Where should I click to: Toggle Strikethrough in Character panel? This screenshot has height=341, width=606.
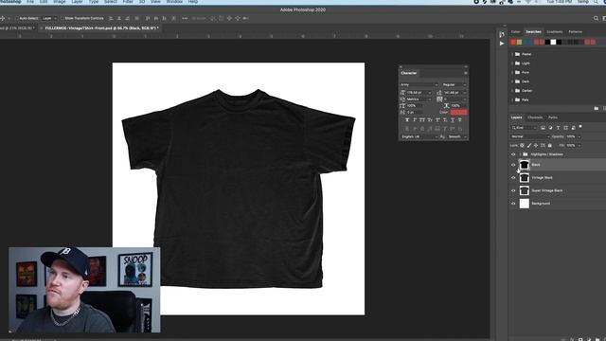pyautogui.click(x=460, y=120)
